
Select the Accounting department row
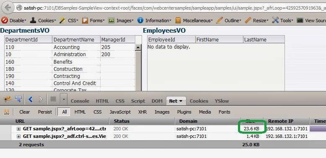point(70,47)
